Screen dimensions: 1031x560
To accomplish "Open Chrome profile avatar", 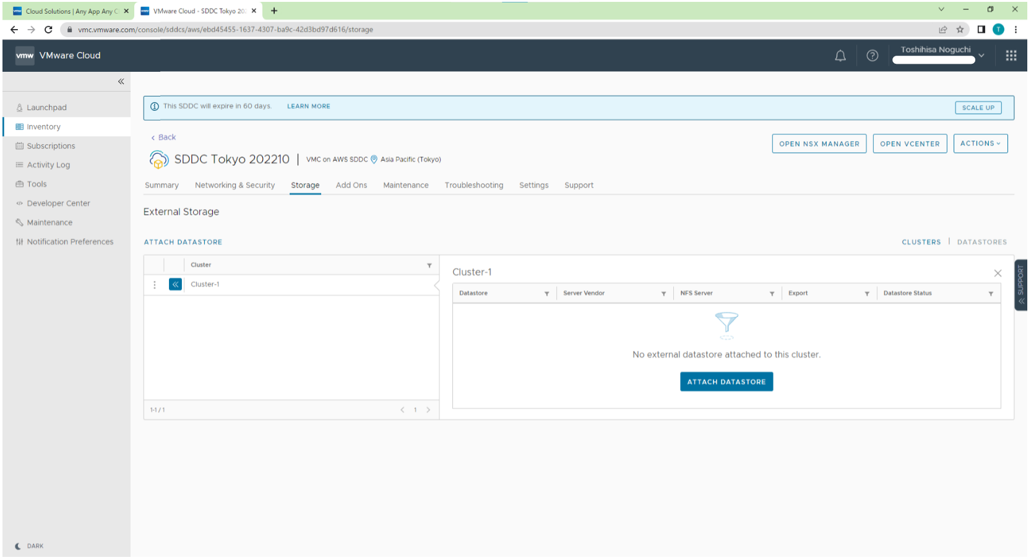I will click(x=998, y=30).
